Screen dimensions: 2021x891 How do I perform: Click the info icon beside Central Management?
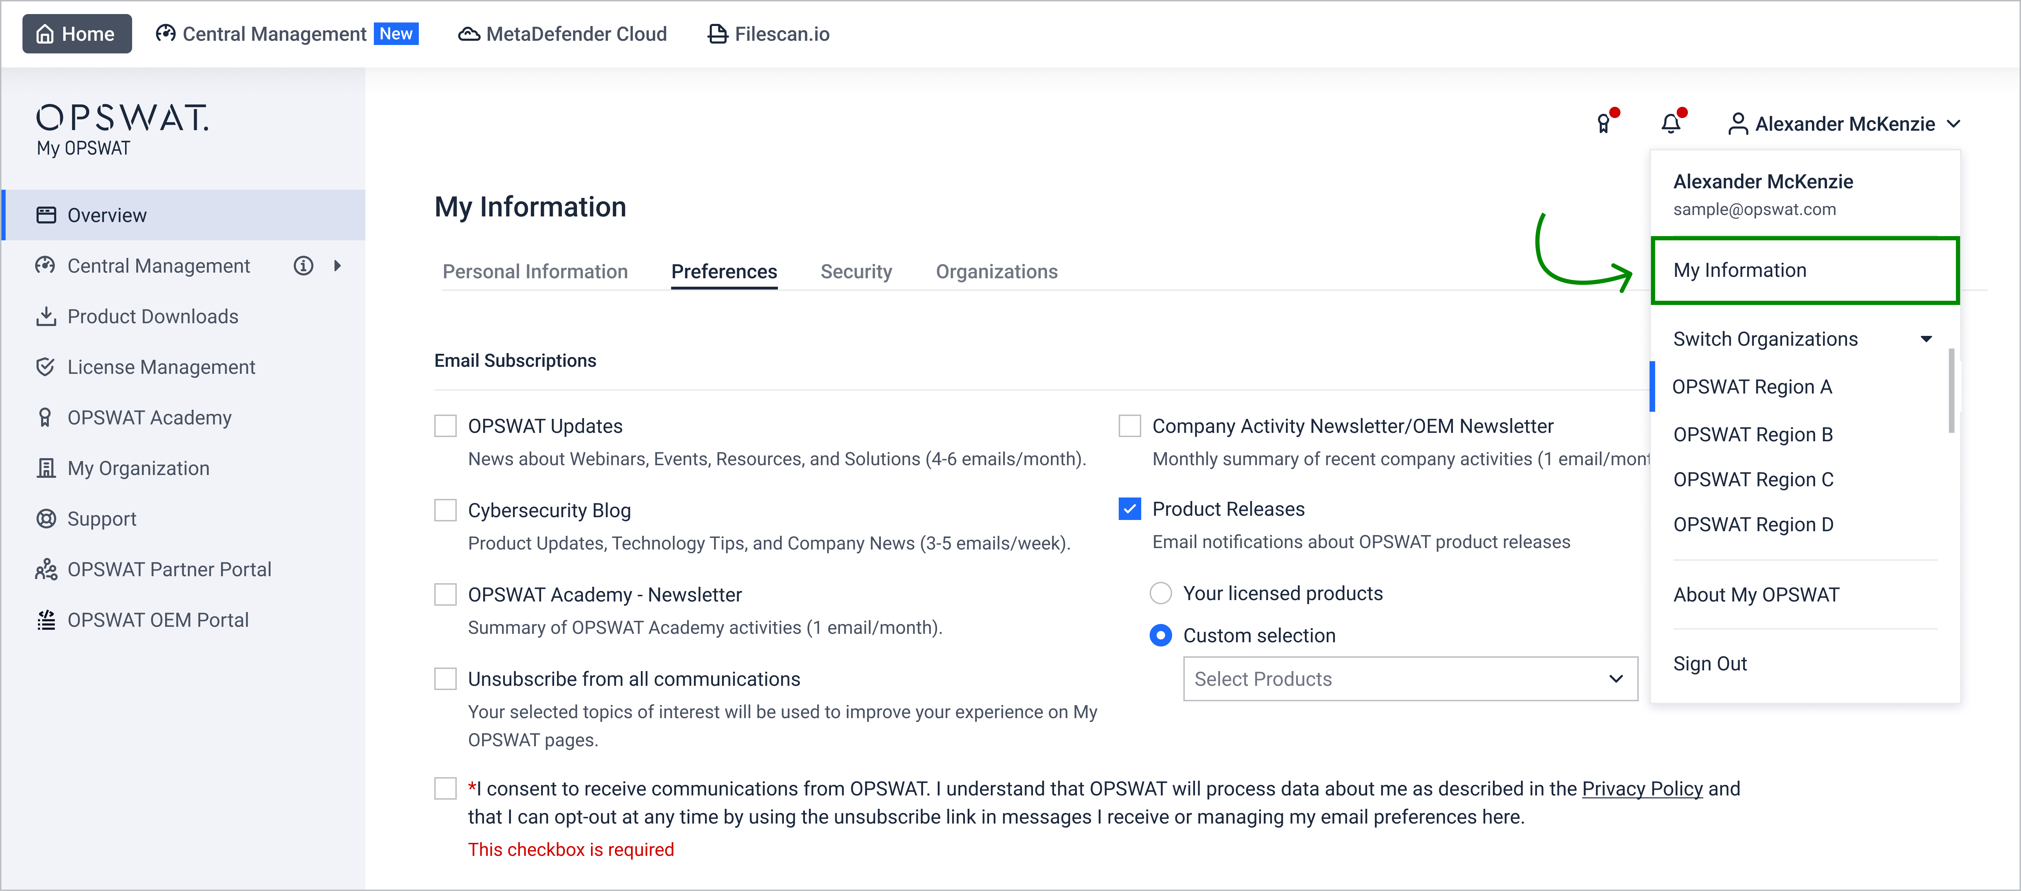303,266
